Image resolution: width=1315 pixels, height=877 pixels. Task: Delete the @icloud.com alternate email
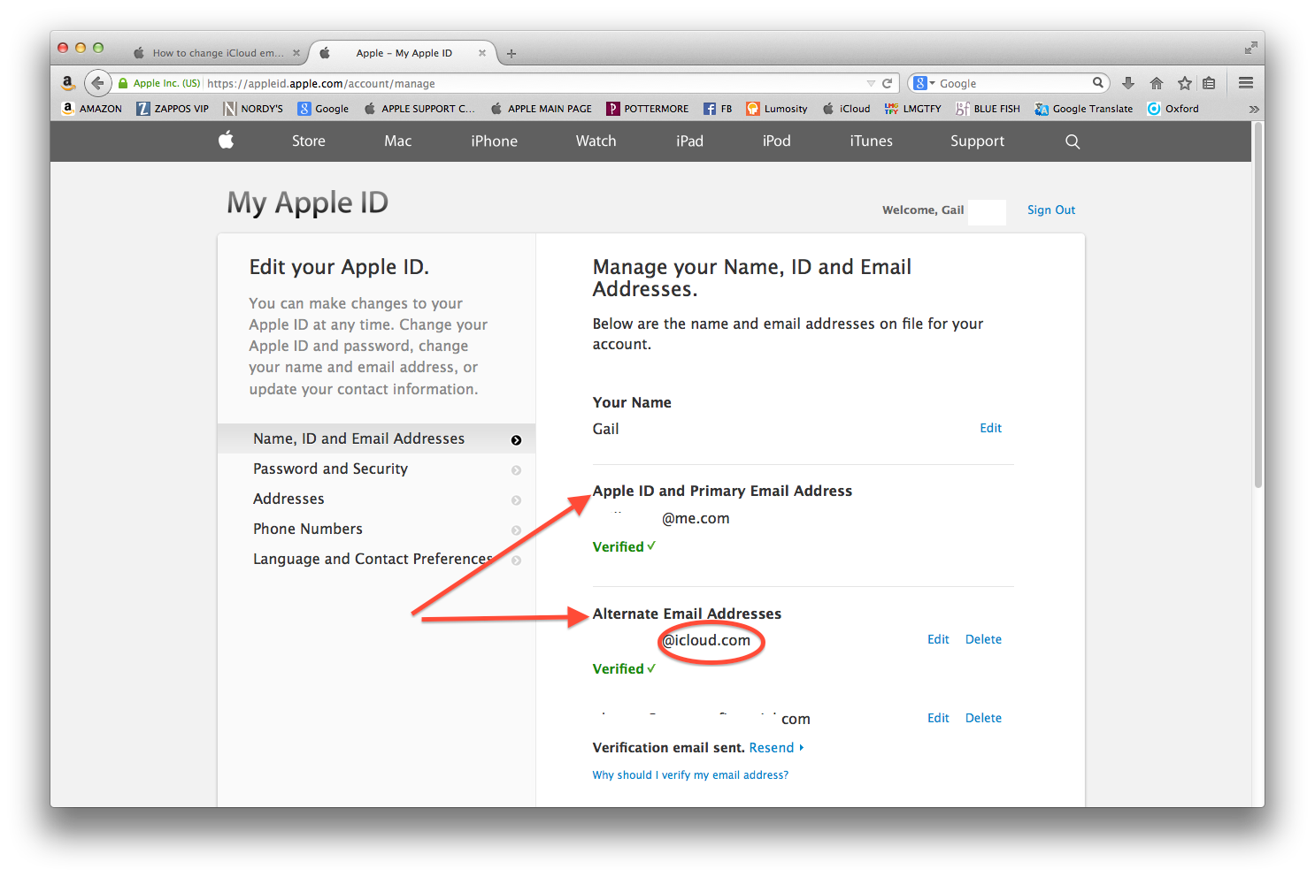[x=983, y=639]
